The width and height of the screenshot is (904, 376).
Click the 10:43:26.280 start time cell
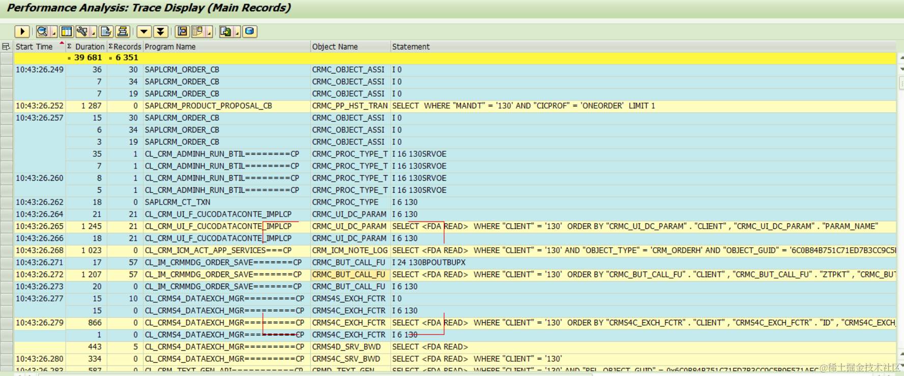tap(40, 359)
